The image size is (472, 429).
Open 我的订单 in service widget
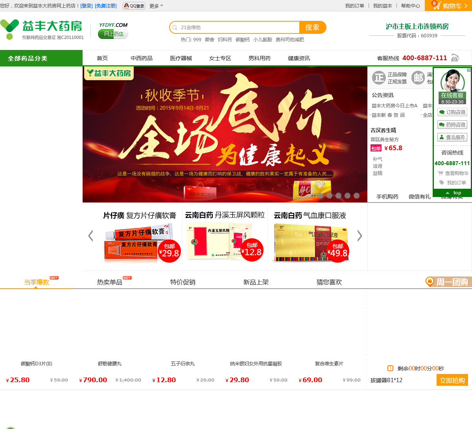click(453, 182)
